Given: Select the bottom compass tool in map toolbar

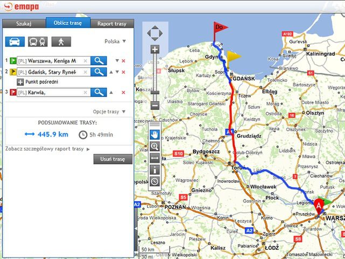Looking at the screenshot, I should (x=155, y=181).
